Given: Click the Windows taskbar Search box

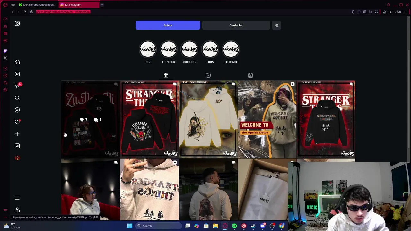Looking at the screenshot, I should [159, 226].
